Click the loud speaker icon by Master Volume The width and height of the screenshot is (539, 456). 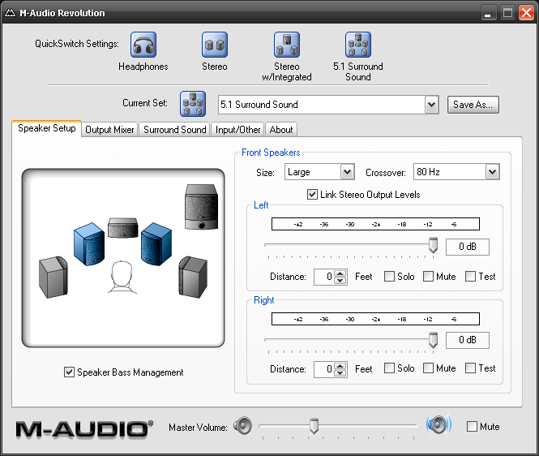[x=438, y=424]
